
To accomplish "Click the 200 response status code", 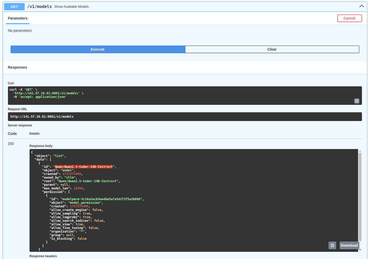I will click(11, 144).
